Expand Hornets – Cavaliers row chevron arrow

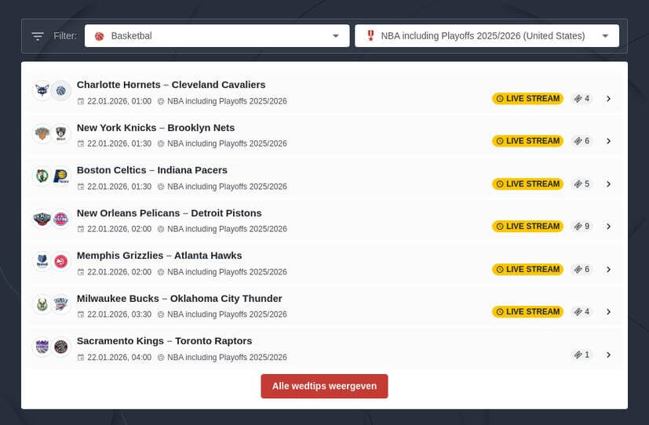tap(608, 98)
